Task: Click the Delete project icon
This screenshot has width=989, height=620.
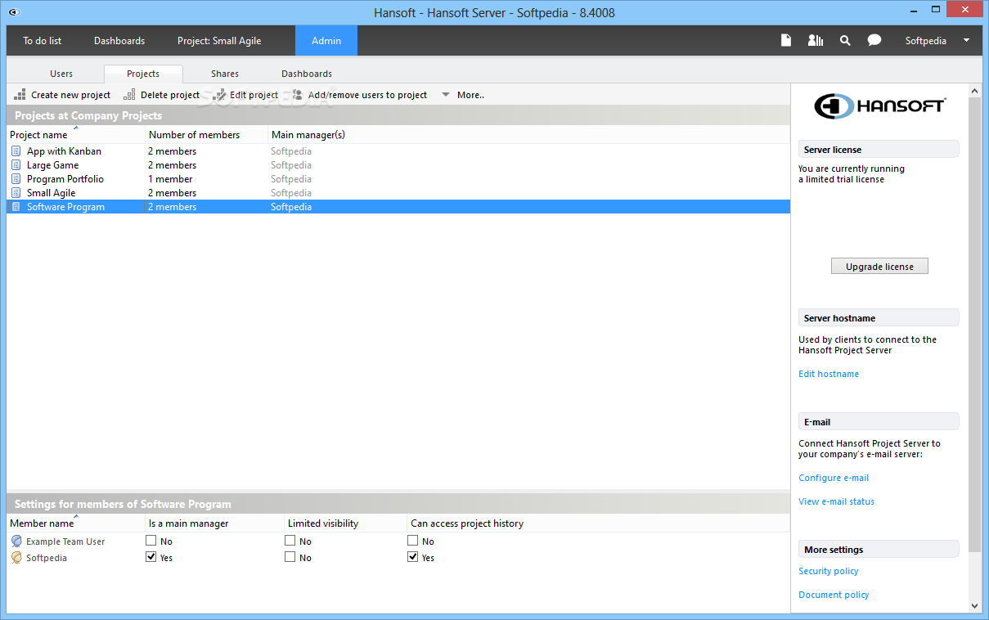Action: pyautogui.click(x=129, y=95)
